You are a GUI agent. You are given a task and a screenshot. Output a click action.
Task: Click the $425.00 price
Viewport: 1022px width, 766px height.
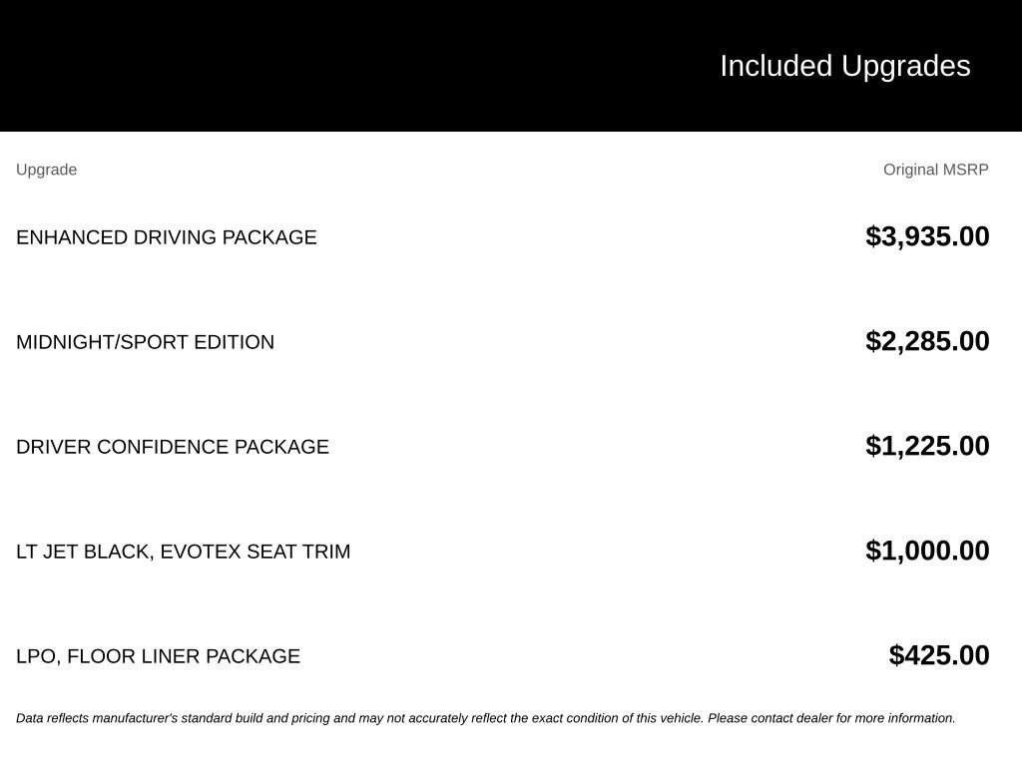(x=938, y=655)
